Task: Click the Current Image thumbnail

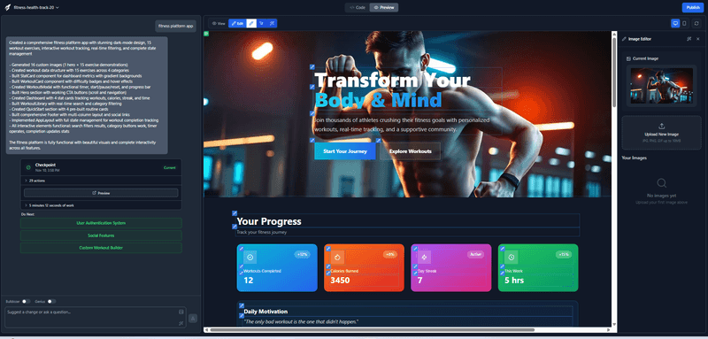Action: (x=661, y=86)
